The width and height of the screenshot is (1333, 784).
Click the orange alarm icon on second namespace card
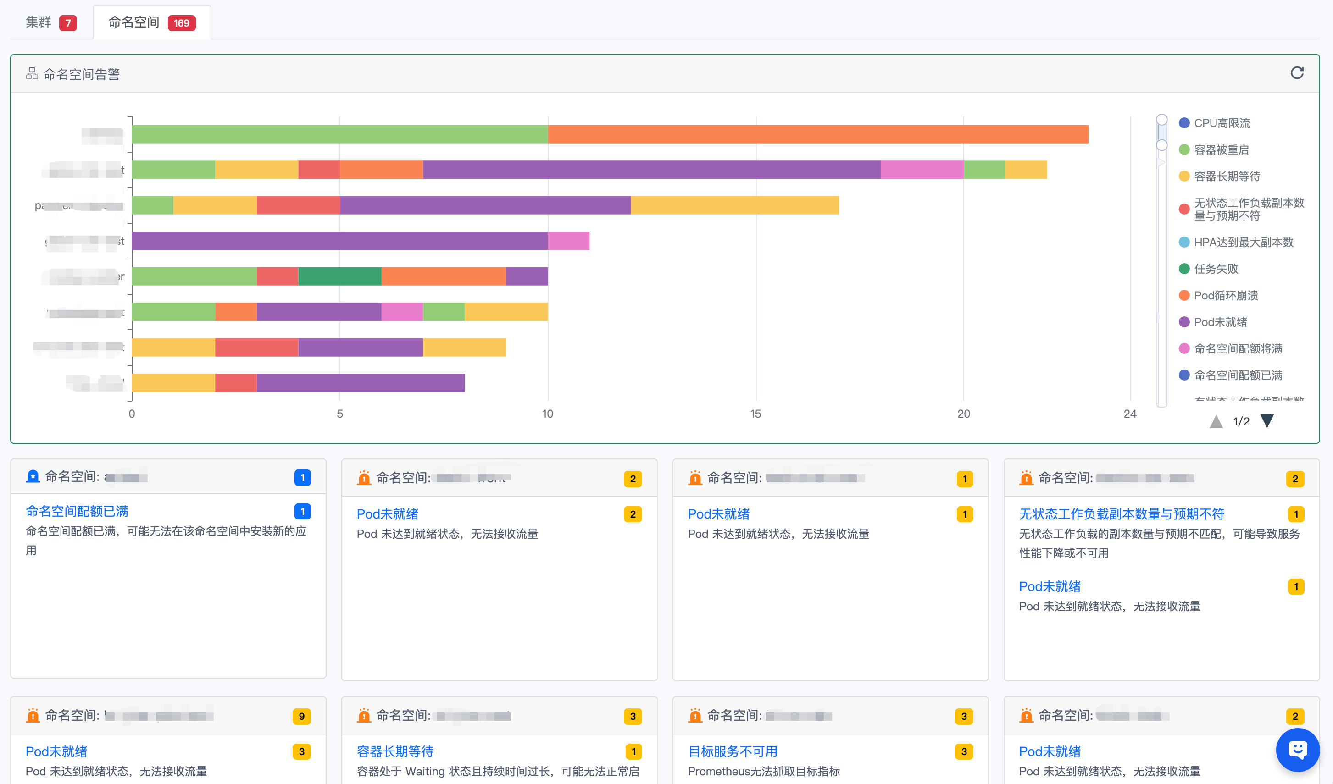pyautogui.click(x=364, y=478)
